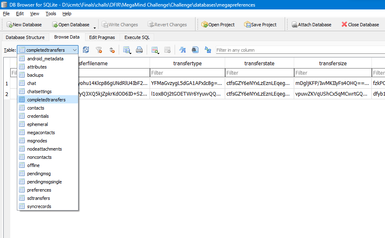385x238 pixels.
Task: Select the msgnodes table entry
Action: (x=48, y=141)
